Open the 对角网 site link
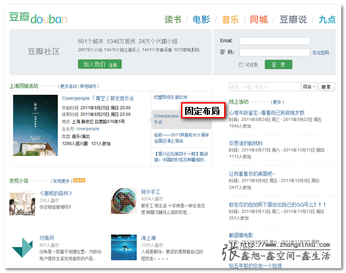 pos(46,238)
